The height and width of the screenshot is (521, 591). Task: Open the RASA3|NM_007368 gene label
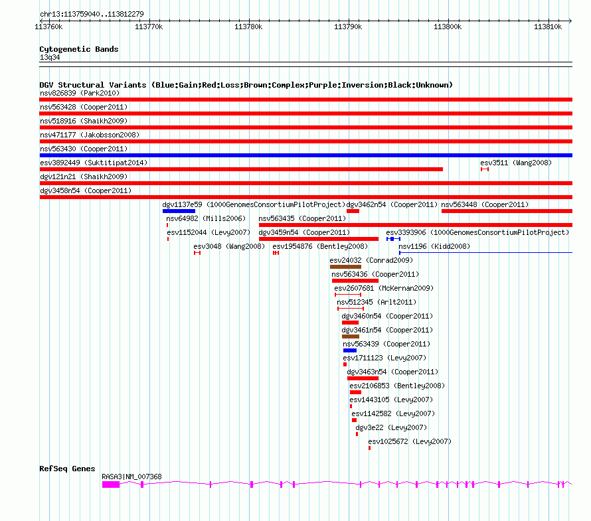tap(131, 477)
